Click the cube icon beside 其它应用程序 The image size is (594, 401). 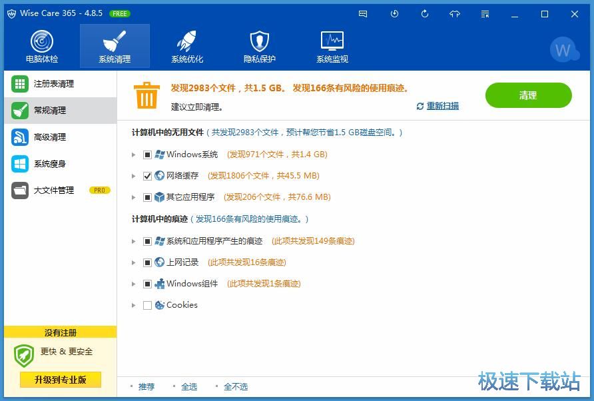[x=159, y=197]
